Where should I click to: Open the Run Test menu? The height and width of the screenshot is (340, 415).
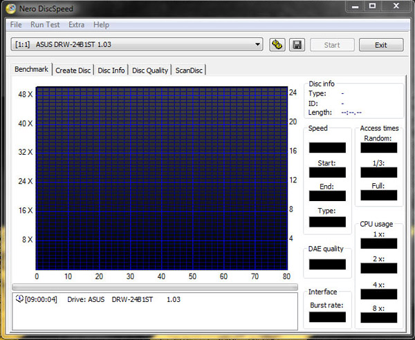pos(45,25)
